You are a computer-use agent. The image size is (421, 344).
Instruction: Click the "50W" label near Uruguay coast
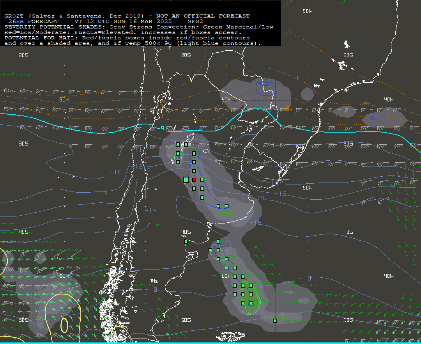coord(308,188)
